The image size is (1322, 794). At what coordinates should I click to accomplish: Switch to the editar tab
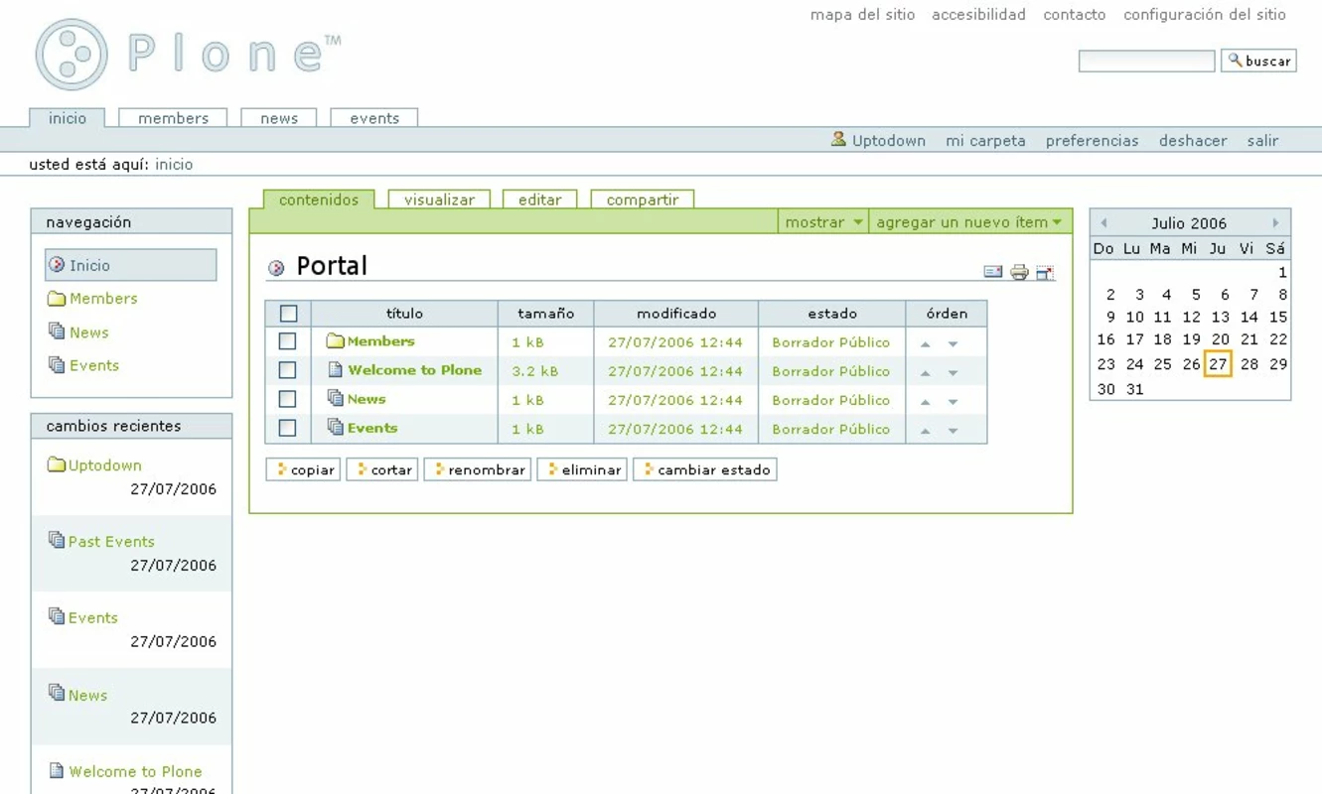point(540,199)
